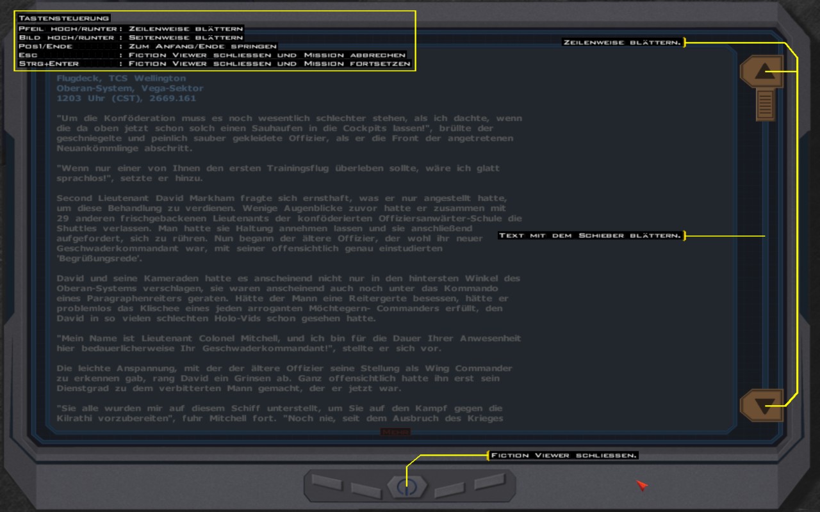Click help line "Bild hoch/runter: Seitenweise blättern"
Screen dimensions: 820x512
131,37
